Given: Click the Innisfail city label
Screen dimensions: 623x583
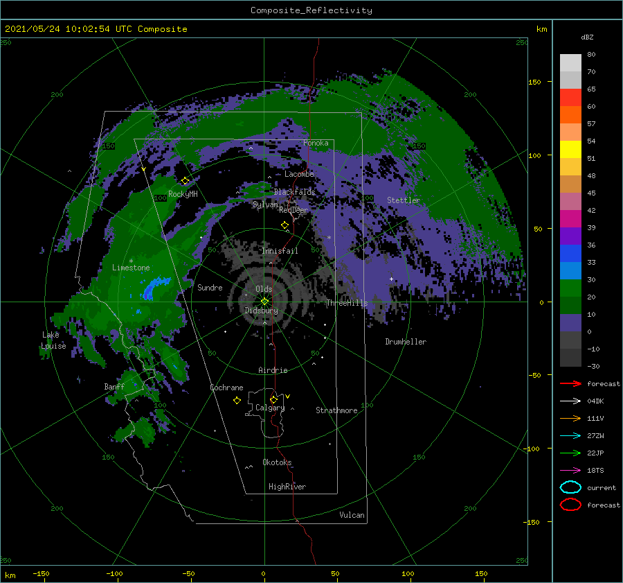Looking at the screenshot, I should click(280, 251).
